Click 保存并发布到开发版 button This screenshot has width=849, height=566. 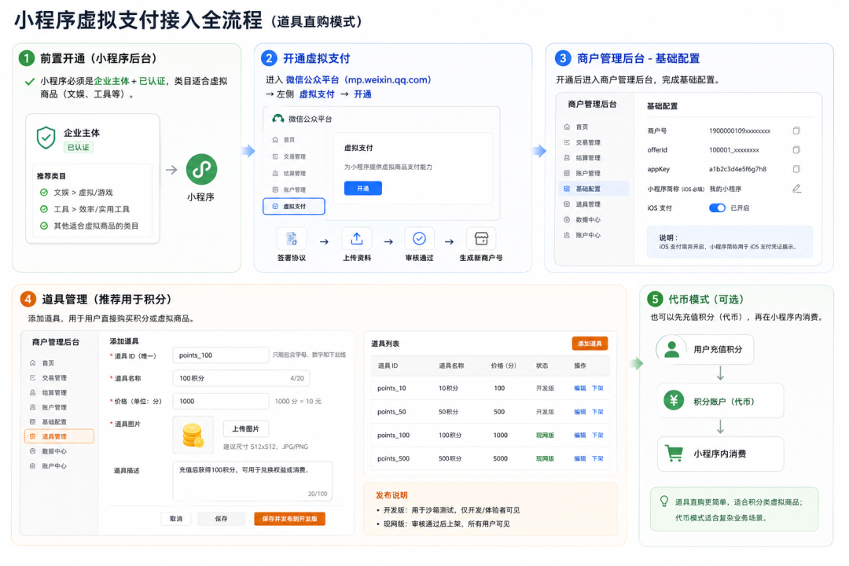click(x=289, y=518)
